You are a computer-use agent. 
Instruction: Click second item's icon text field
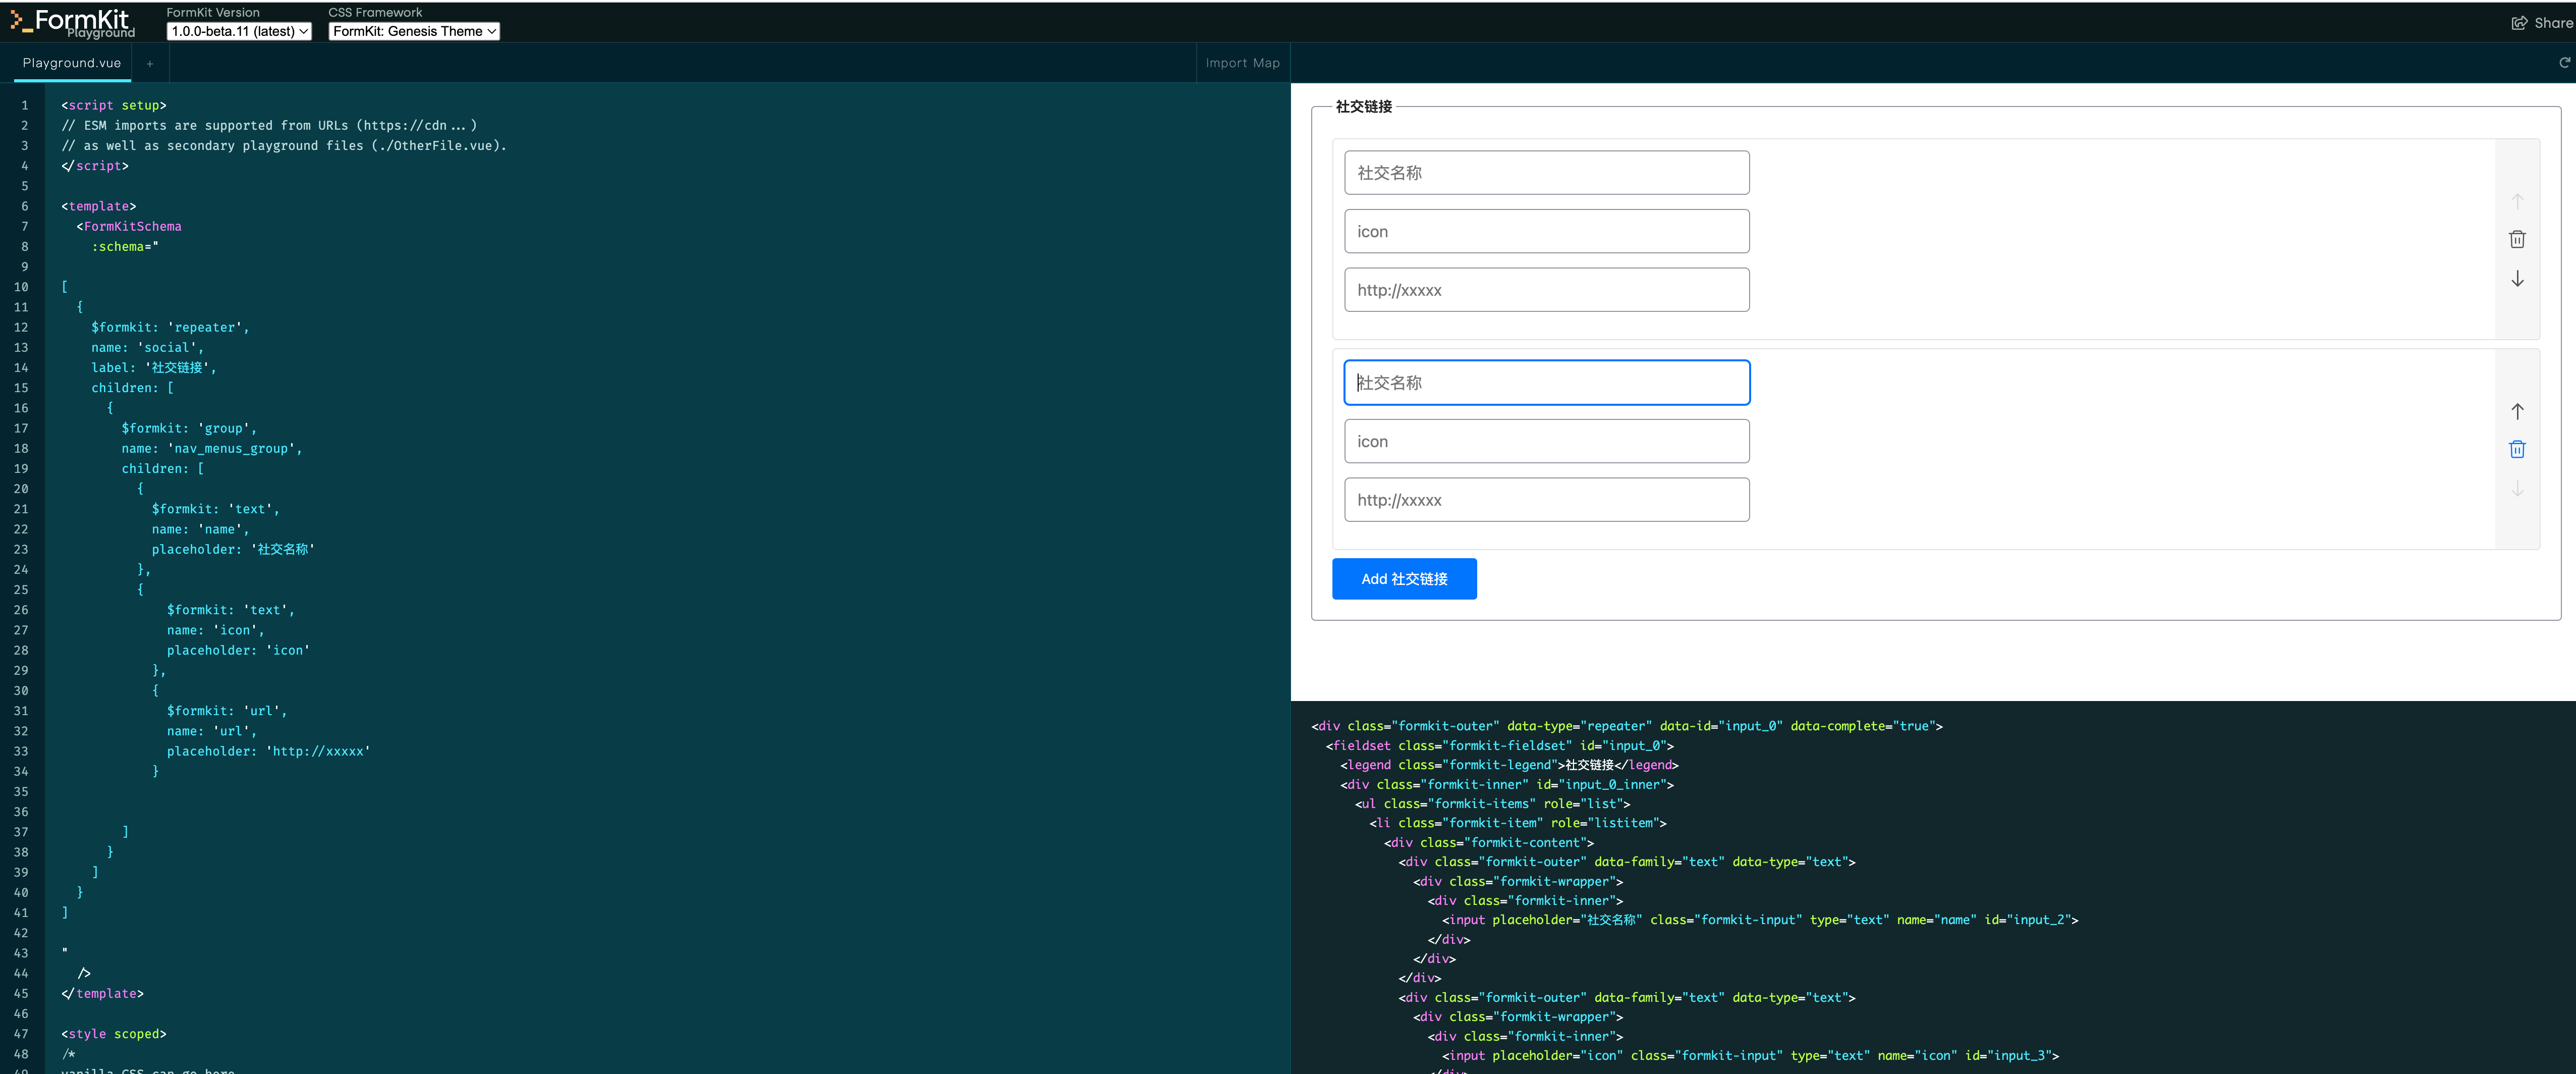1546,441
